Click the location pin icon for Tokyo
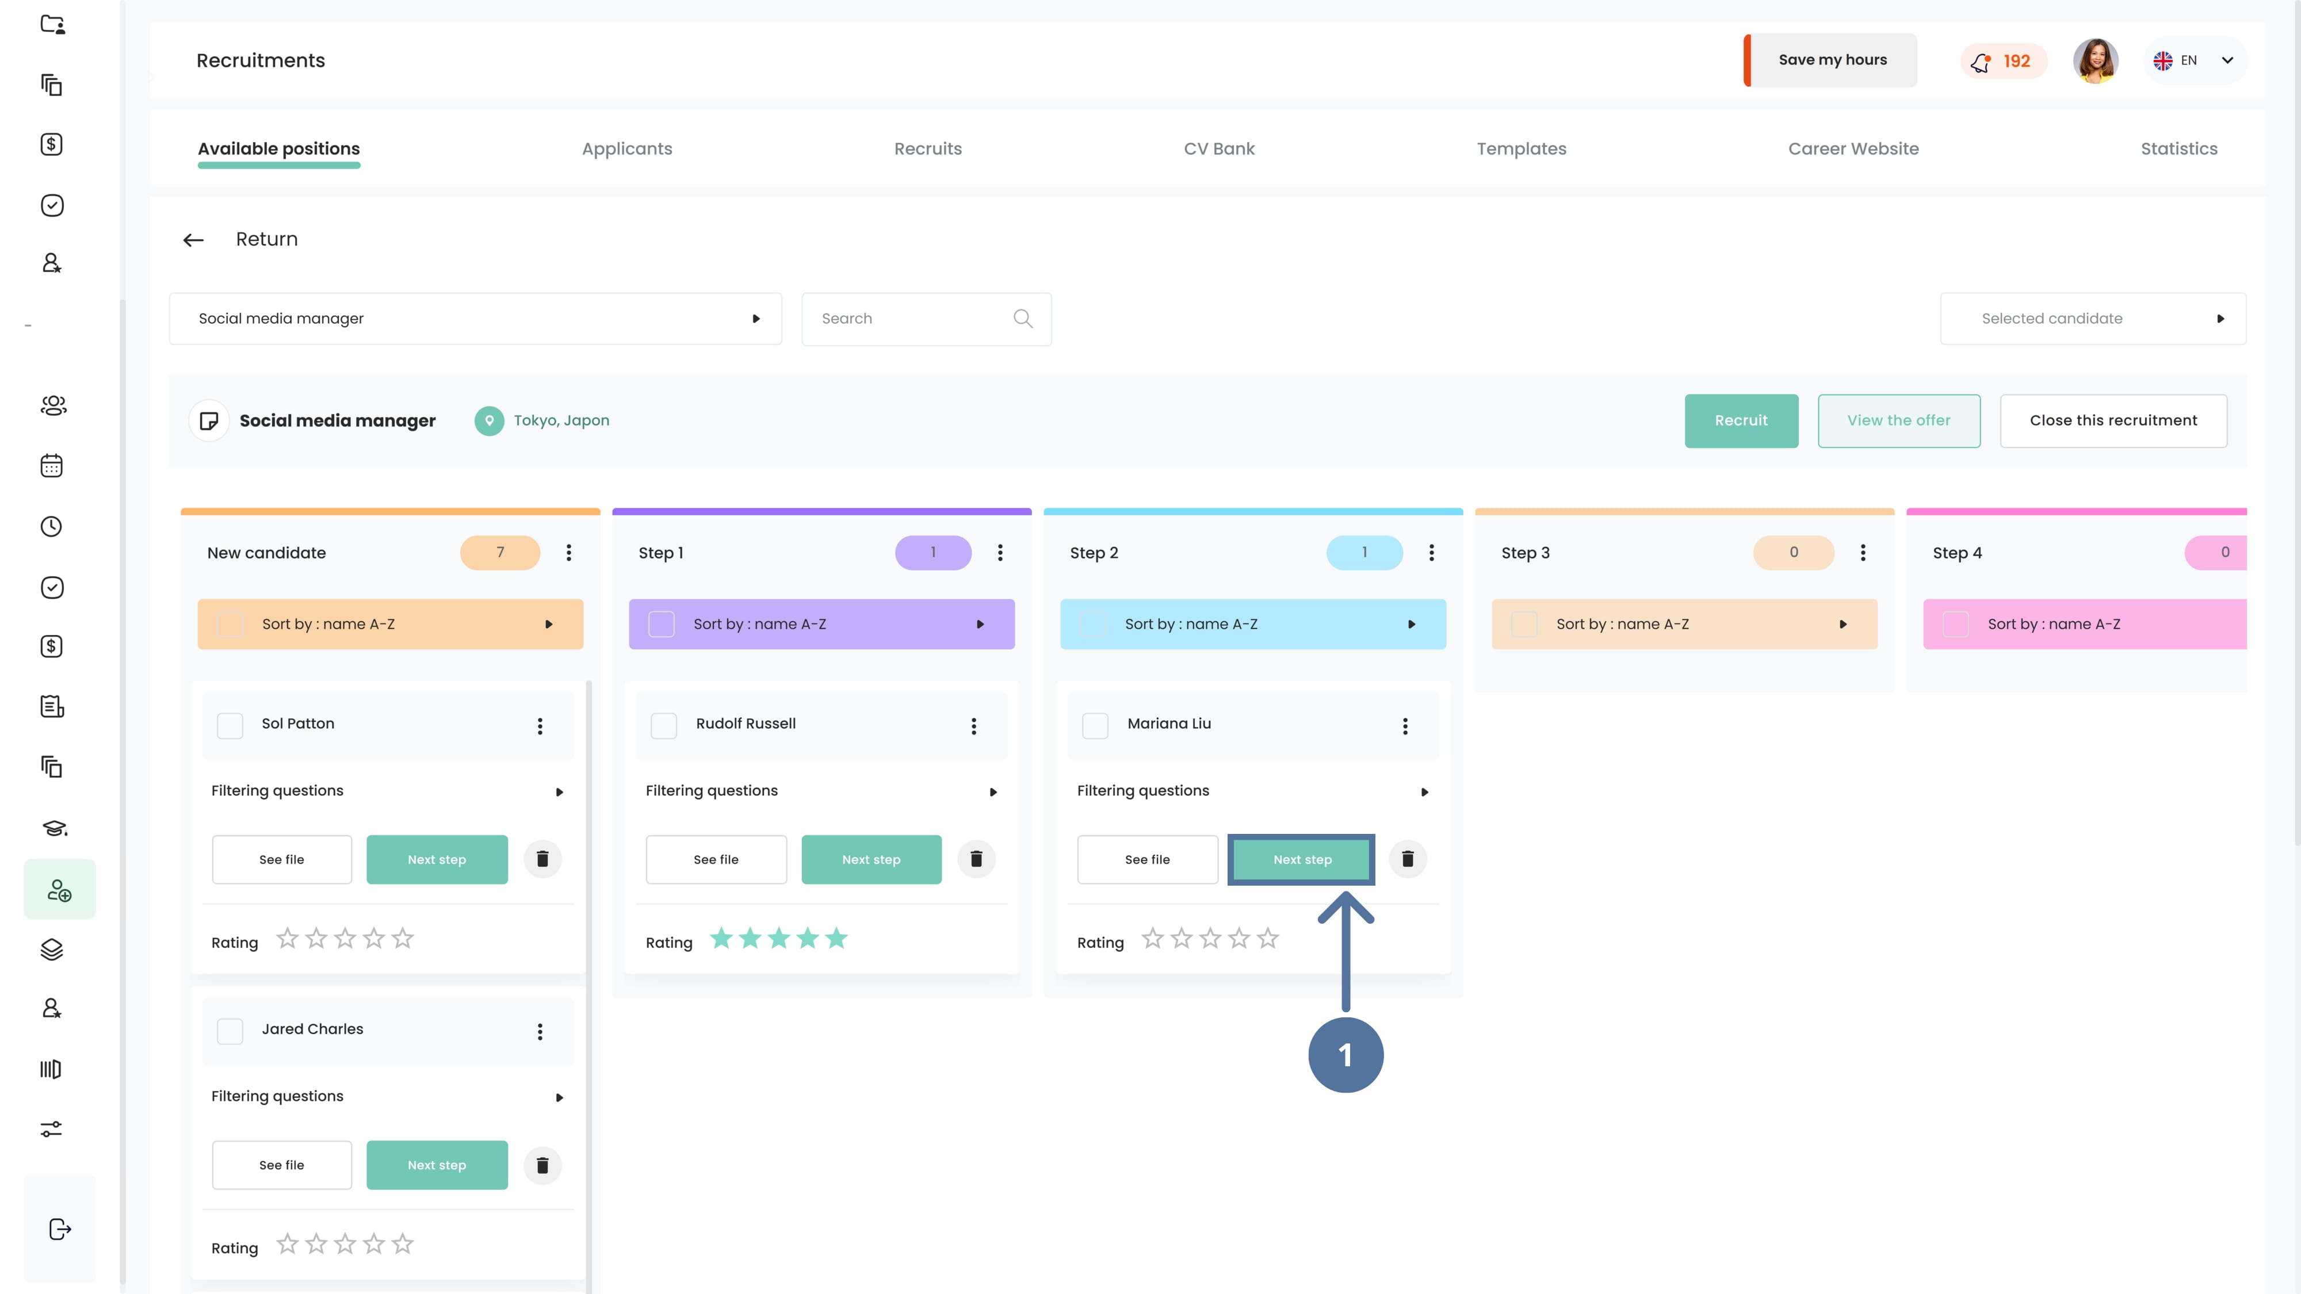The width and height of the screenshot is (2301, 1294). pos(488,420)
